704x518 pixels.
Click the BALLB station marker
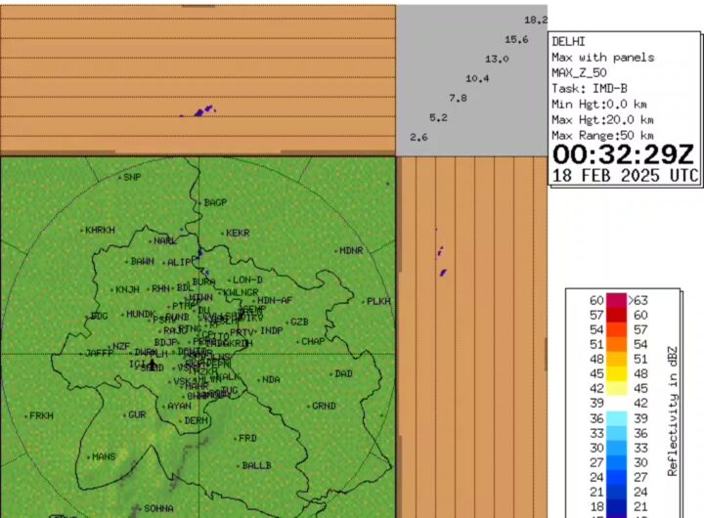239,466
